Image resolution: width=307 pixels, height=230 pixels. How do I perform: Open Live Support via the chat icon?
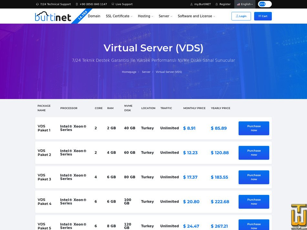point(113,4)
